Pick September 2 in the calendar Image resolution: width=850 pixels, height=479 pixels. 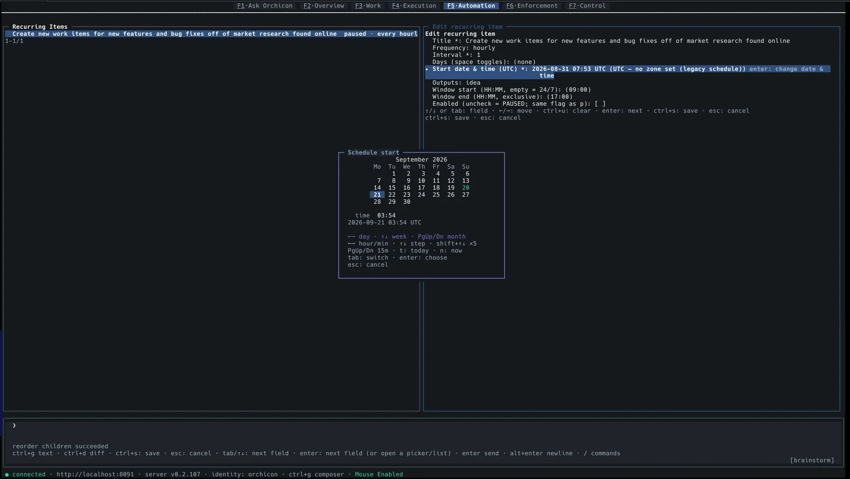(408, 174)
